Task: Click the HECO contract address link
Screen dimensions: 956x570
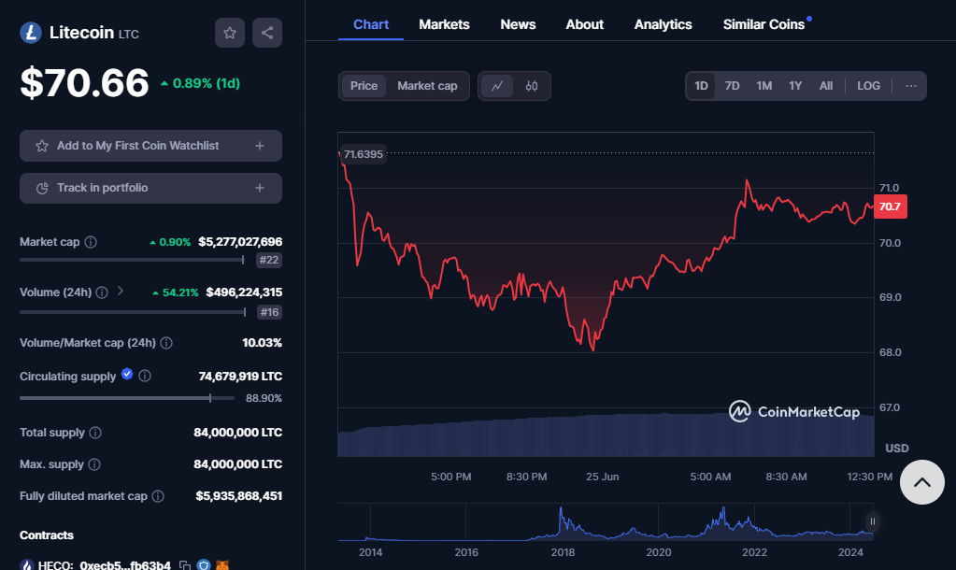Action: (x=125, y=565)
